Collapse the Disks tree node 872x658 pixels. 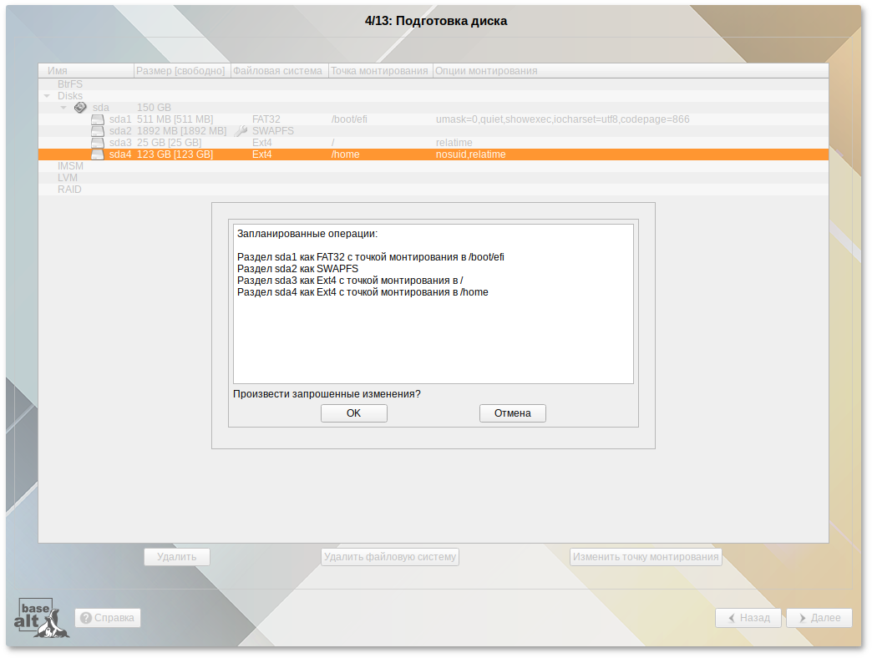[48, 96]
